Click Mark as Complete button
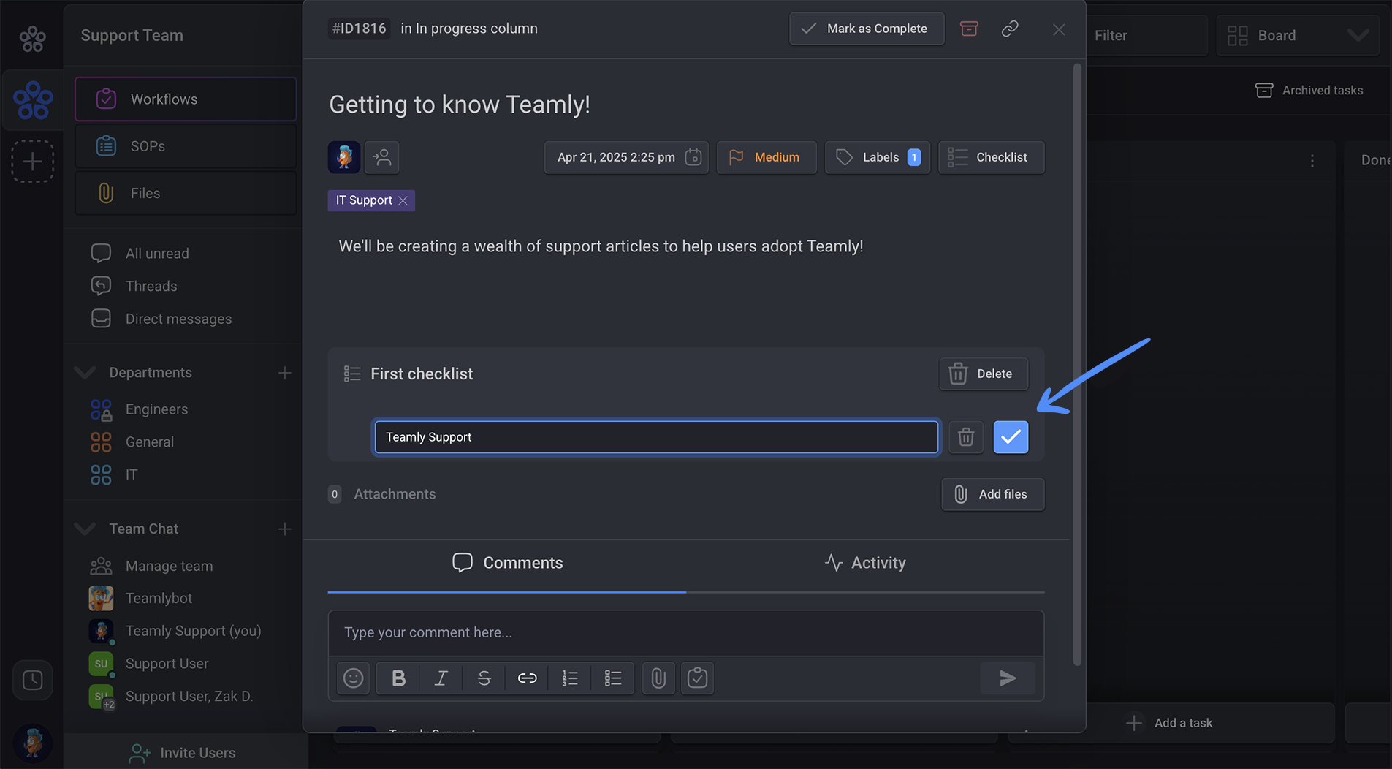 (x=867, y=29)
